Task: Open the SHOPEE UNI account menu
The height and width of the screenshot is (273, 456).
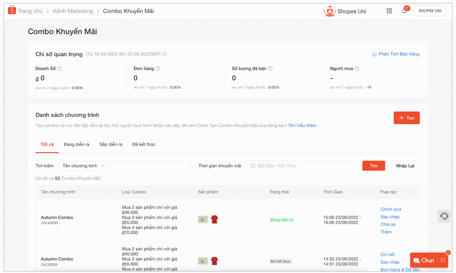Action: click(430, 11)
